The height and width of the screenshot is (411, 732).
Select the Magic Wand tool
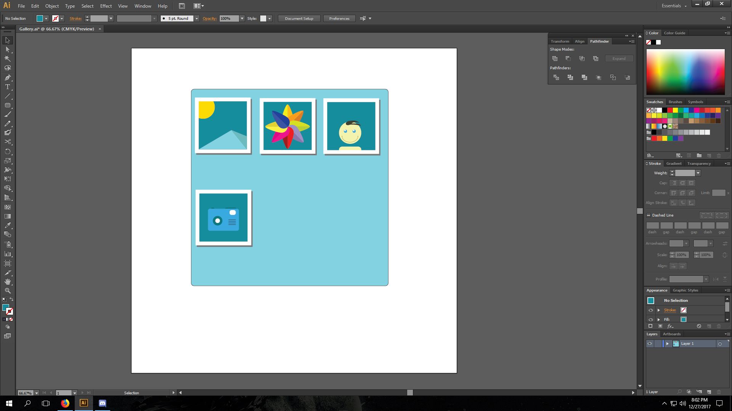(7, 59)
